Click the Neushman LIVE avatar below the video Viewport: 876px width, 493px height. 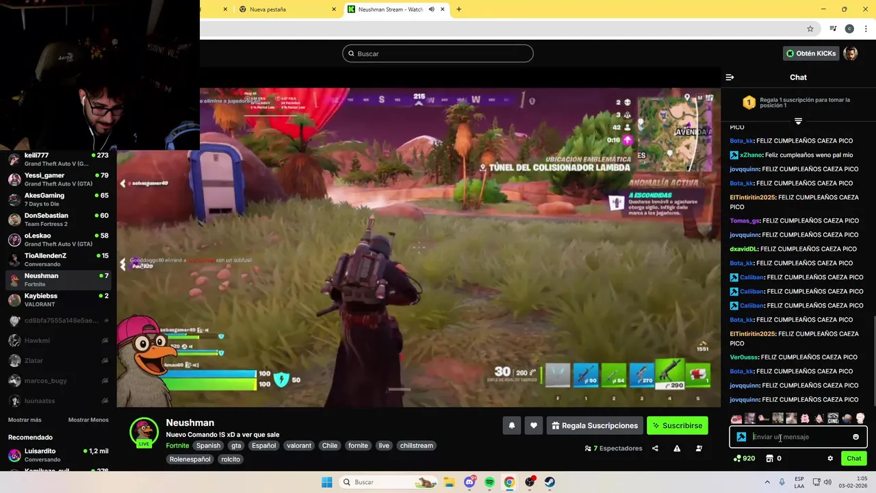[x=144, y=432]
